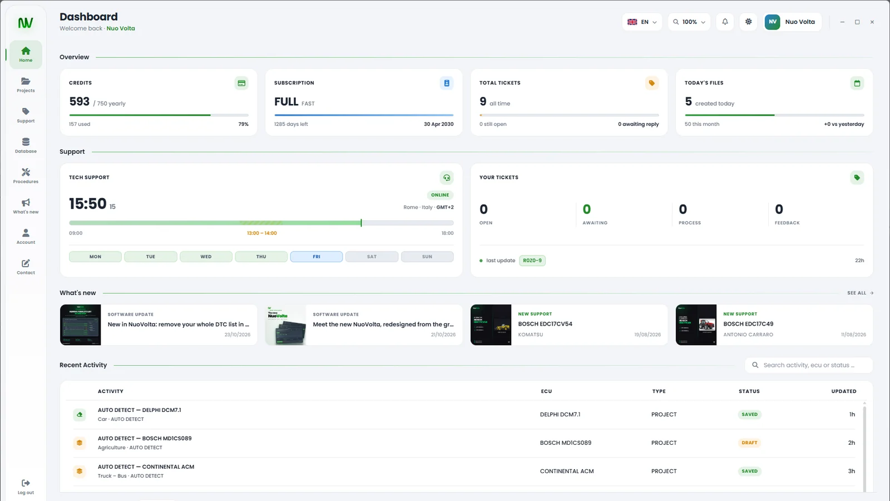Click the Search activity input field

(x=809, y=365)
